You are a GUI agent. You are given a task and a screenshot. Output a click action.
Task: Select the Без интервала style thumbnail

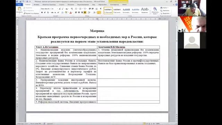coord(117,10)
